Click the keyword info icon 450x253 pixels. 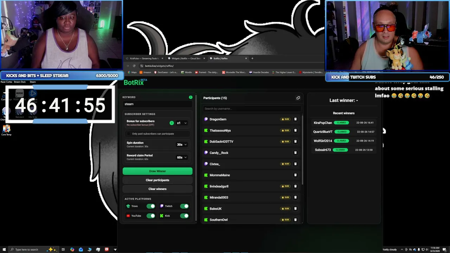click(191, 97)
